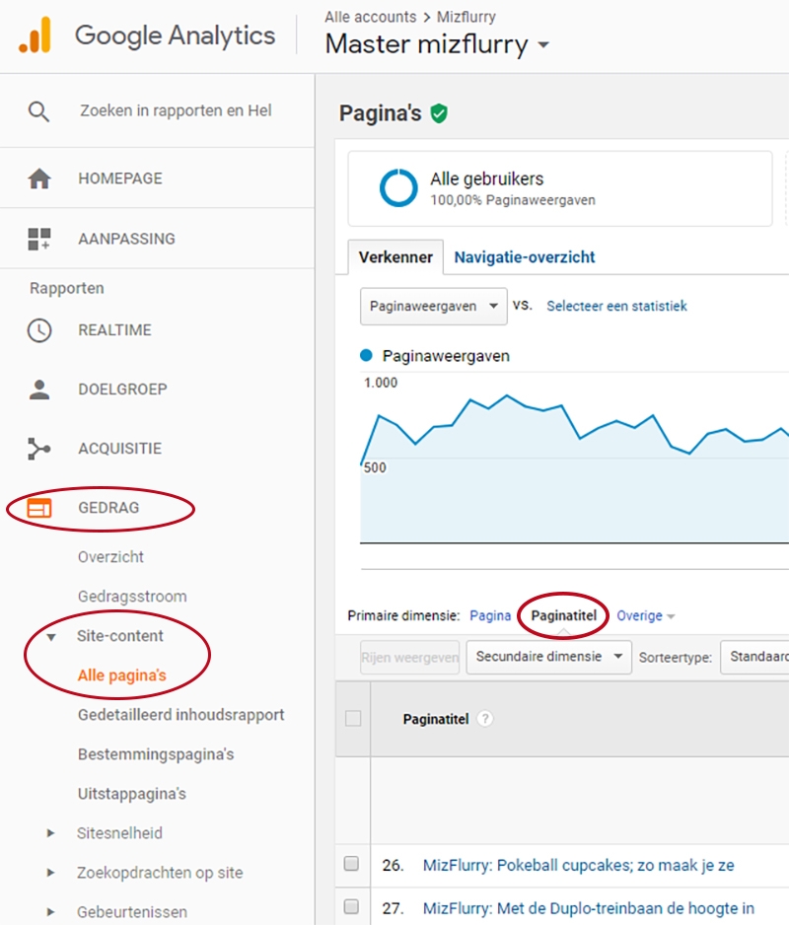
Task: Click the Realtime clock icon
Action: [38, 329]
